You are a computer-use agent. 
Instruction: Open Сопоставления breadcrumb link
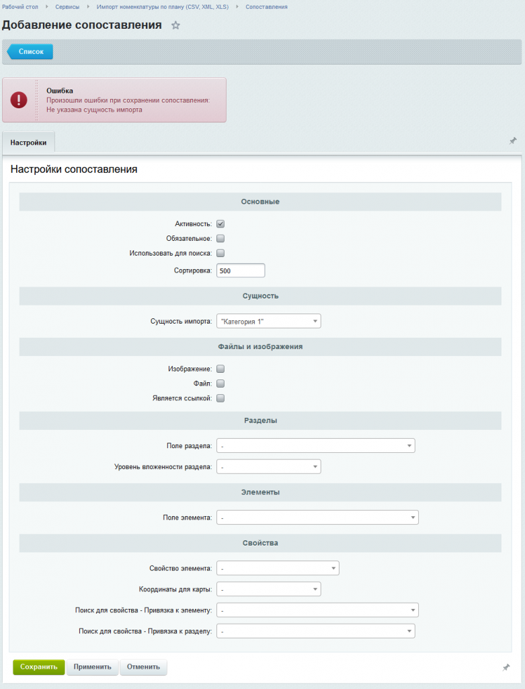point(266,7)
